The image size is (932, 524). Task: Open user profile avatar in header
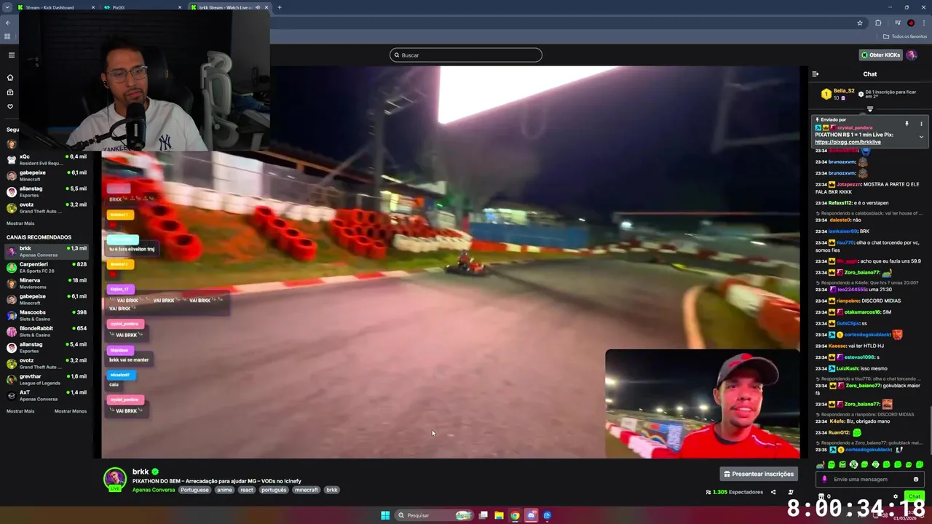click(912, 55)
